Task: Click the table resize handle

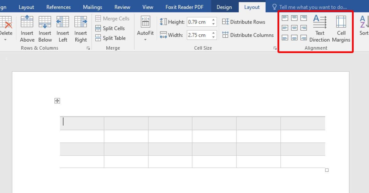Action: (x=327, y=170)
